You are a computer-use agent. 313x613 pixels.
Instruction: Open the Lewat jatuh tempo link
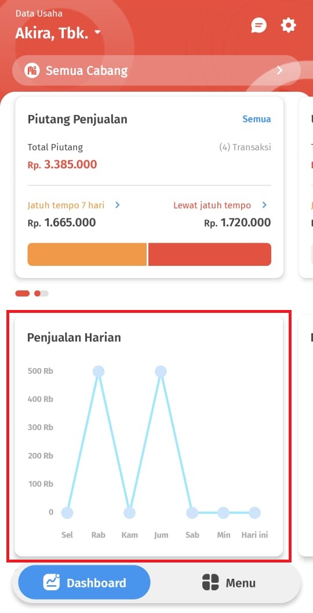(x=212, y=205)
